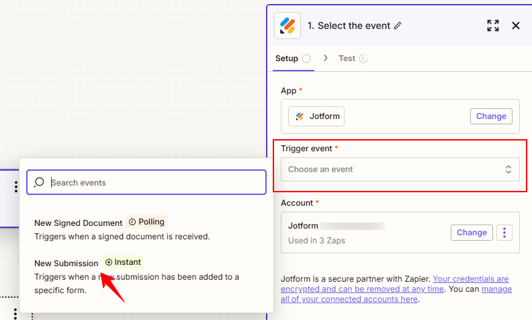Viewport: 532px width, 320px height.
Task: Expand the panel to full screen
Action: pyautogui.click(x=492, y=26)
